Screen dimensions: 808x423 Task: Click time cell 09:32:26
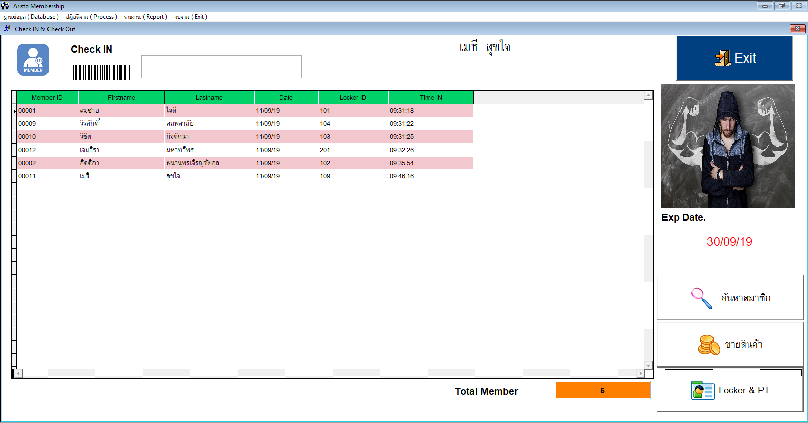point(431,150)
